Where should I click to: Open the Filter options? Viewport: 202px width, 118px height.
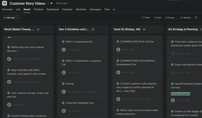[146, 18]
